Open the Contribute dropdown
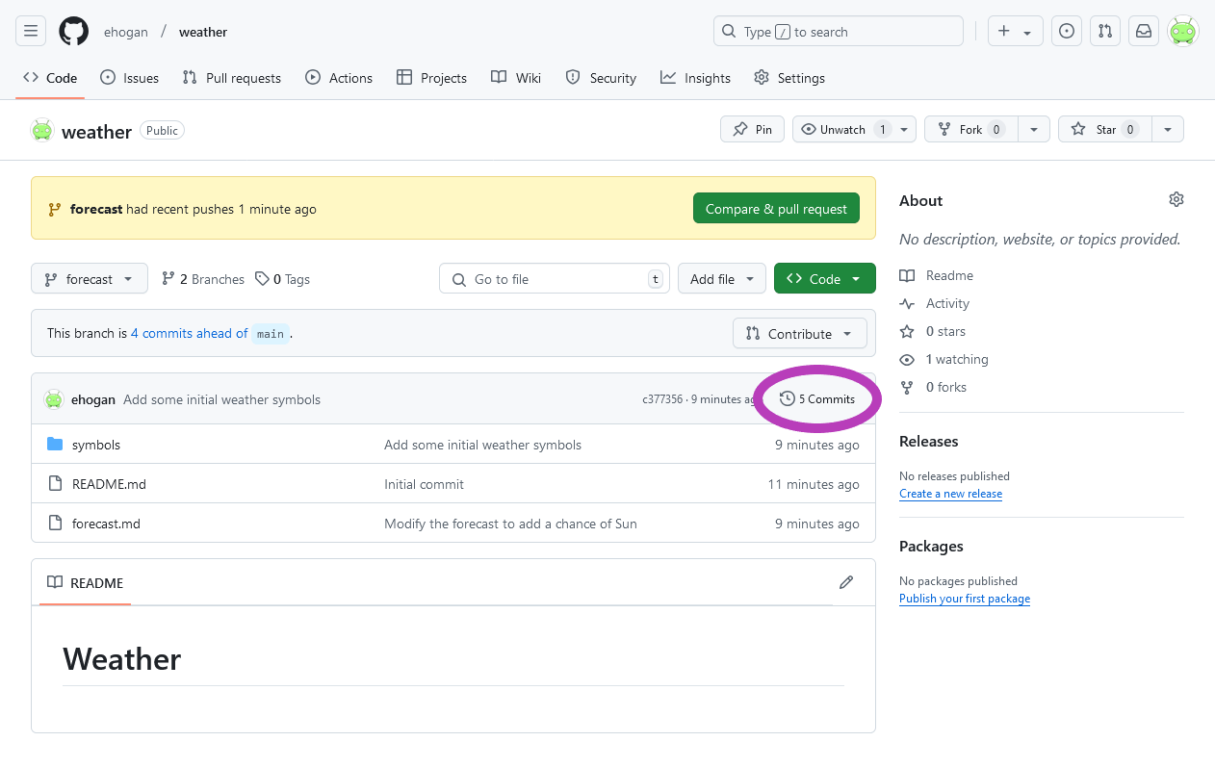This screenshot has height=767, width=1215. 799,333
